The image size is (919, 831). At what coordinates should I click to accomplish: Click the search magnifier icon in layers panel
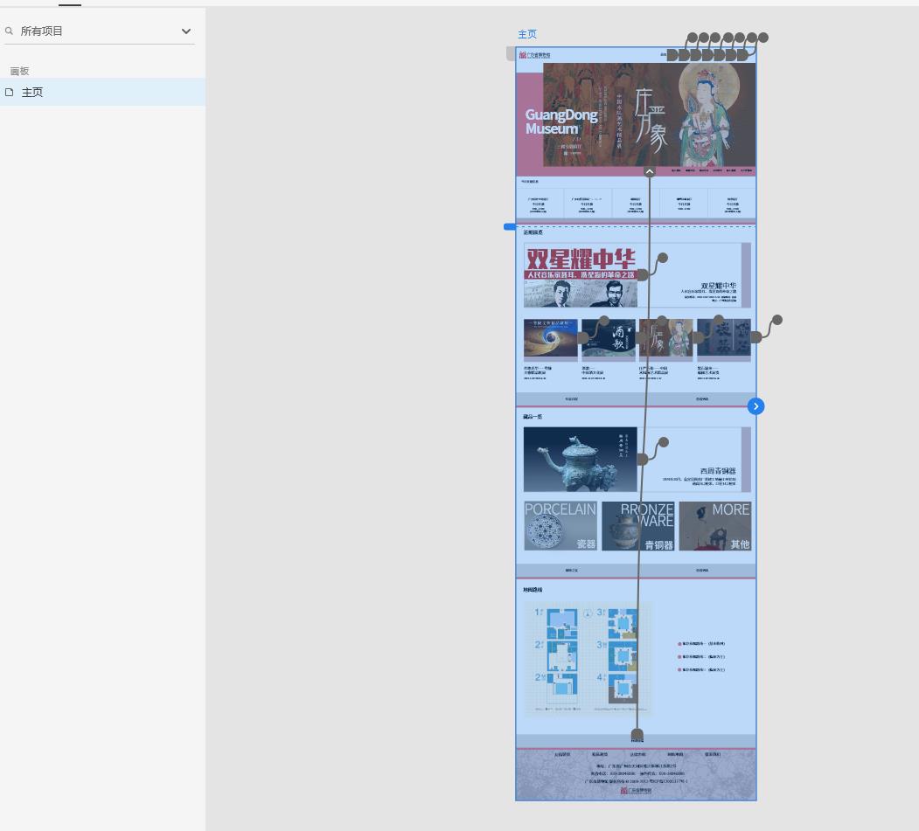(x=9, y=31)
